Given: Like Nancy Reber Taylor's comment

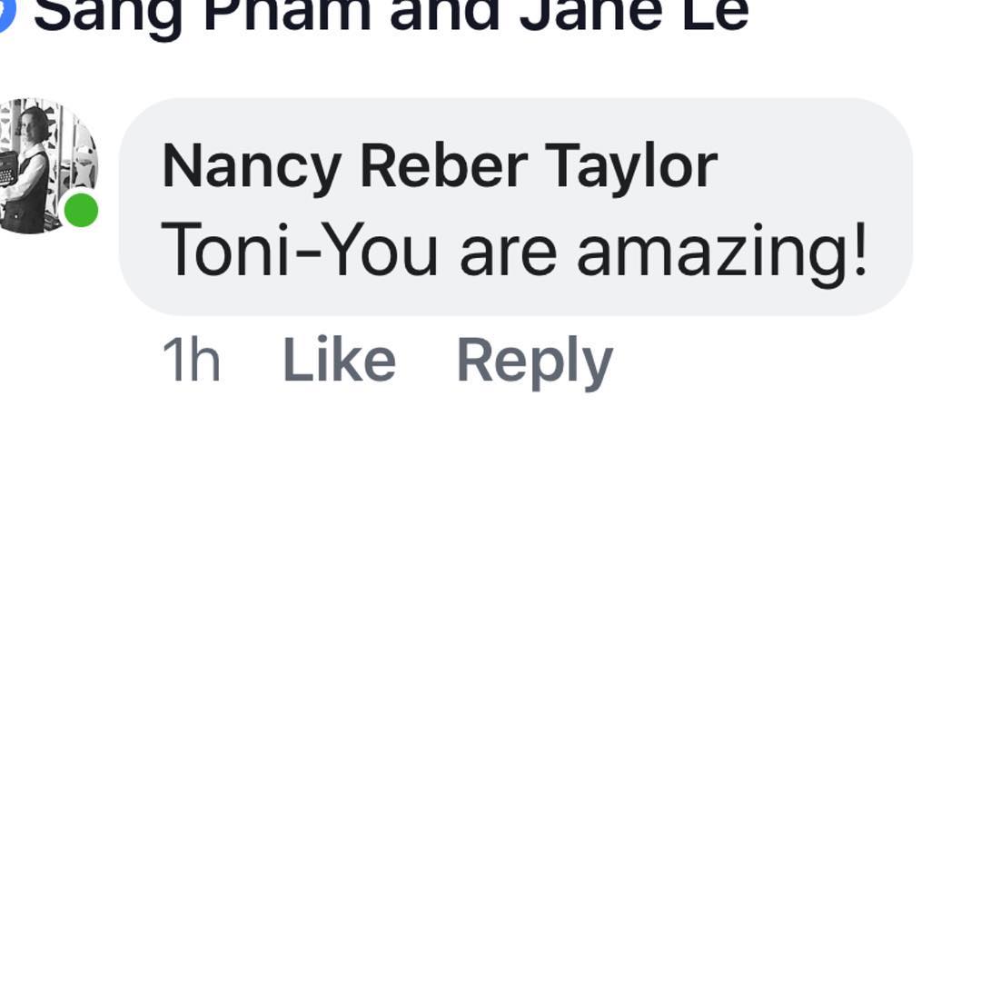Looking at the screenshot, I should [339, 361].
